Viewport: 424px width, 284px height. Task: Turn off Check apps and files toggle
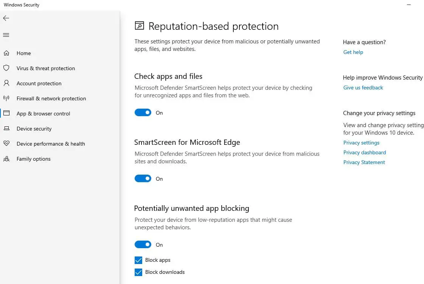[143, 113]
